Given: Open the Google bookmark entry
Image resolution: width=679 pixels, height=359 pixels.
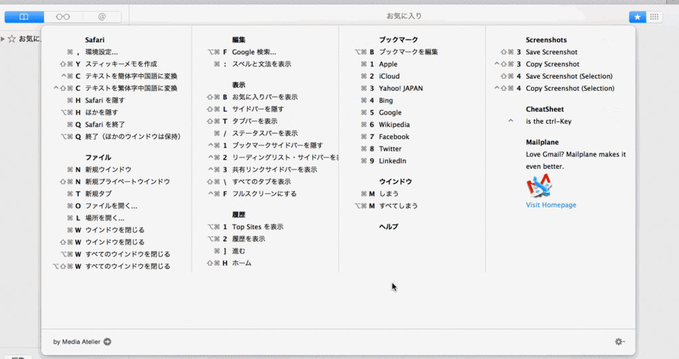Looking at the screenshot, I should tap(390, 113).
